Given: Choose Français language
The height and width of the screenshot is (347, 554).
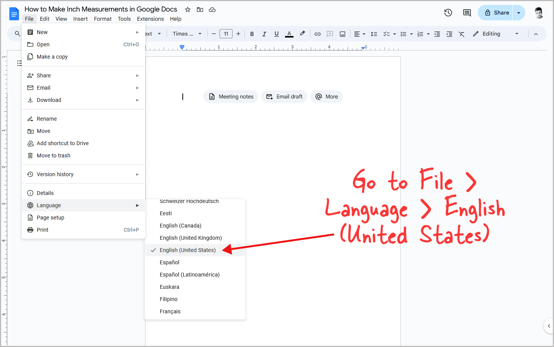Looking at the screenshot, I should coord(195,311).
